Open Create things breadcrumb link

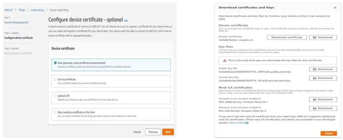37,10
